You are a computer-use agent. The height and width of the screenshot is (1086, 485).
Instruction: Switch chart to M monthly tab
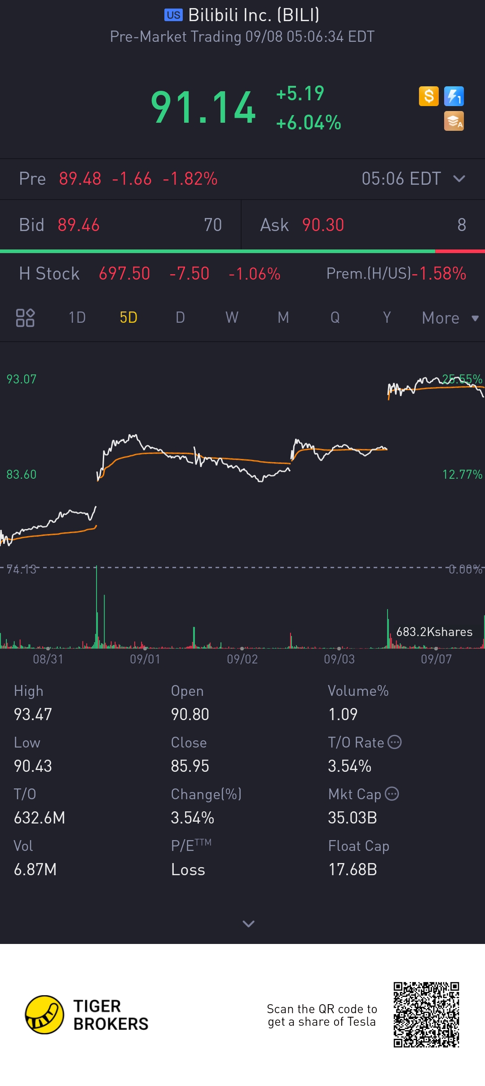click(283, 318)
